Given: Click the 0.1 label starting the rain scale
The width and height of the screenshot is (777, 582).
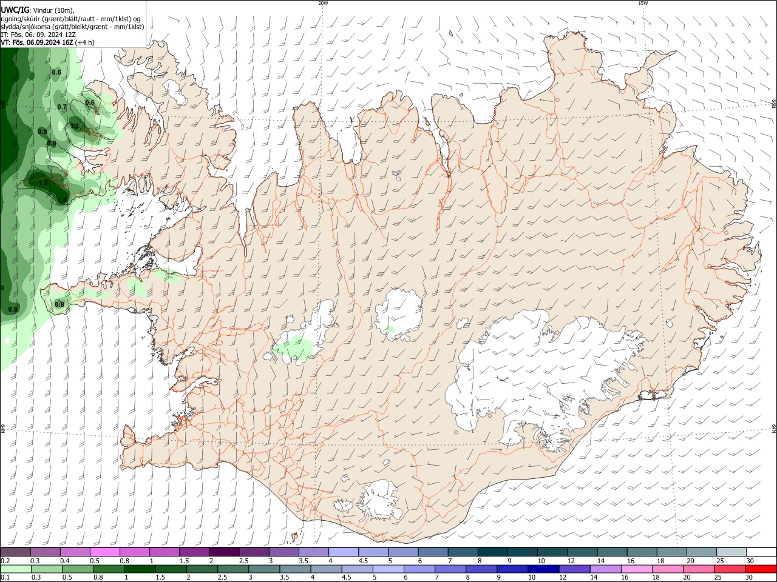Looking at the screenshot, I should [5, 578].
